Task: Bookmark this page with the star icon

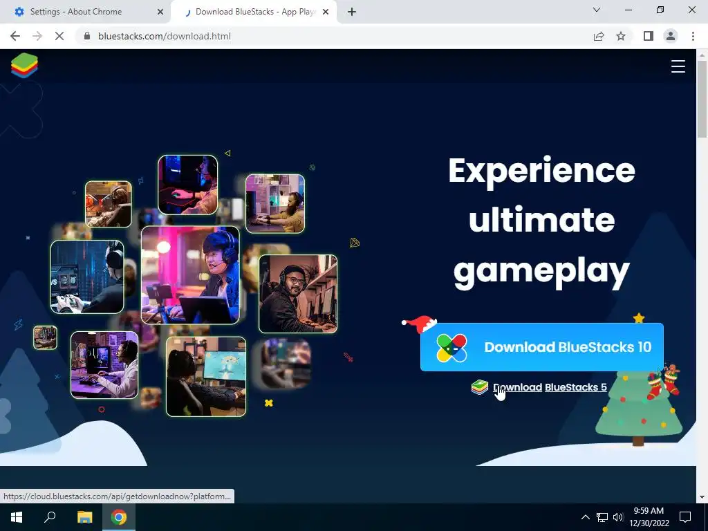Action: coord(621,36)
